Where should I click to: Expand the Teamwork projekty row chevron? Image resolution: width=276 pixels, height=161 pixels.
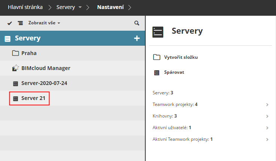click(267, 104)
